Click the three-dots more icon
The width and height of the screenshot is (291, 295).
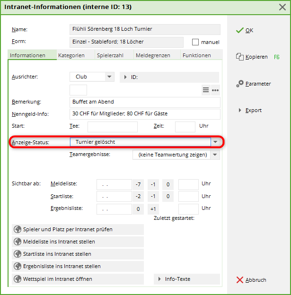tap(215, 90)
